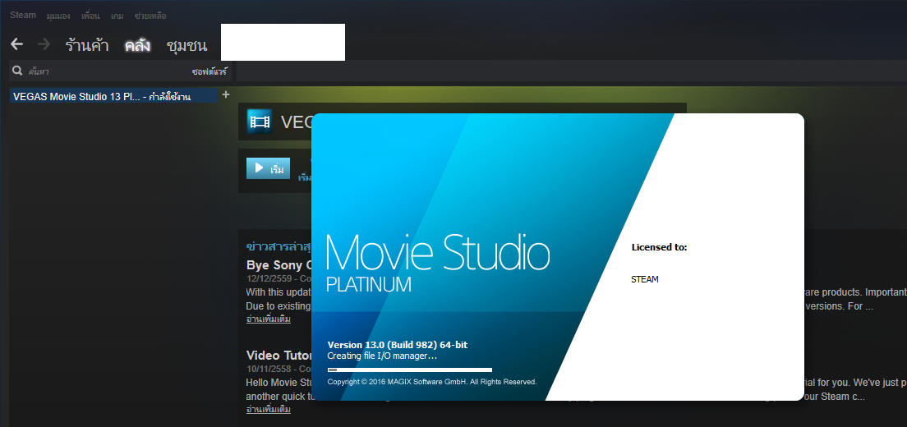Select VEGAS Movie Studio 13 in library
The width and height of the screenshot is (907, 427).
(114, 97)
